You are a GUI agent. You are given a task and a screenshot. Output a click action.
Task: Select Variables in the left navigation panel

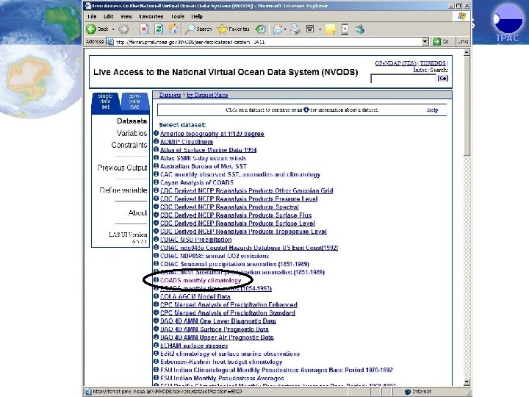(132, 133)
